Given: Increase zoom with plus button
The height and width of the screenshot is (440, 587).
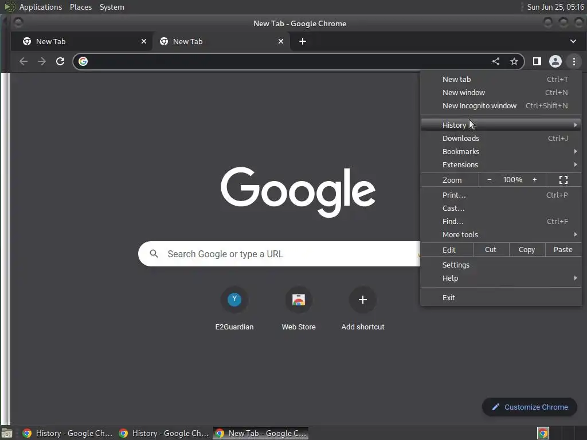Looking at the screenshot, I should (x=535, y=180).
